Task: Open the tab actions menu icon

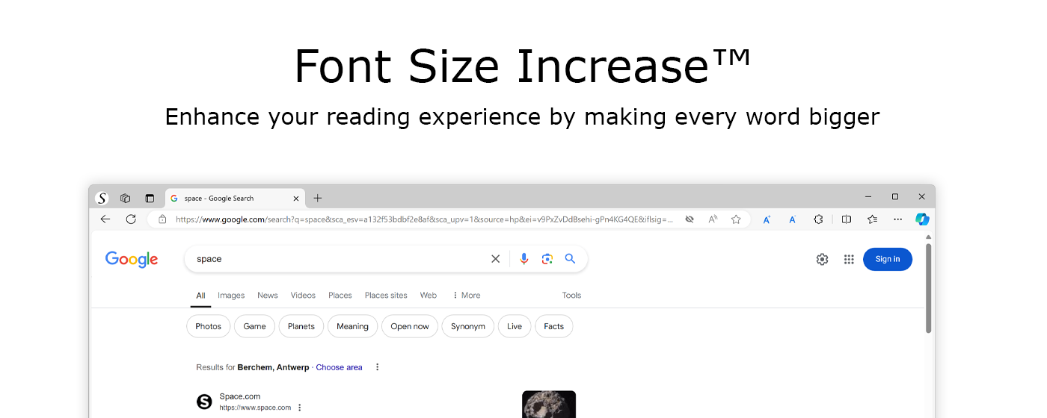Action: pos(150,198)
